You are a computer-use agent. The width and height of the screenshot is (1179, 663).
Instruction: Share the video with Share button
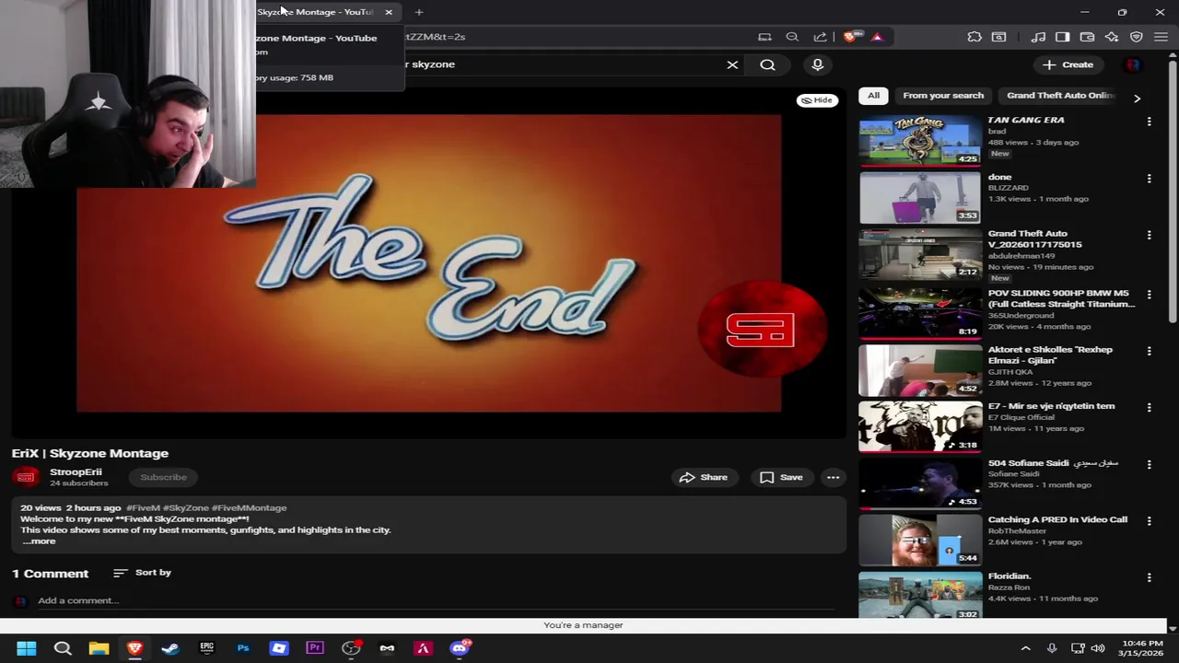(x=704, y=477)
